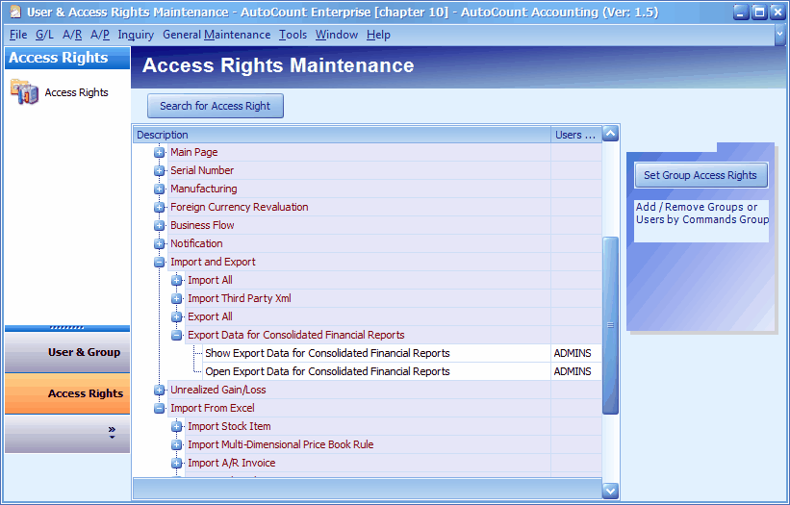Expand the Foreign Currency Revaluation node
The width and height of the screenshot is (790, 505).
159,207
